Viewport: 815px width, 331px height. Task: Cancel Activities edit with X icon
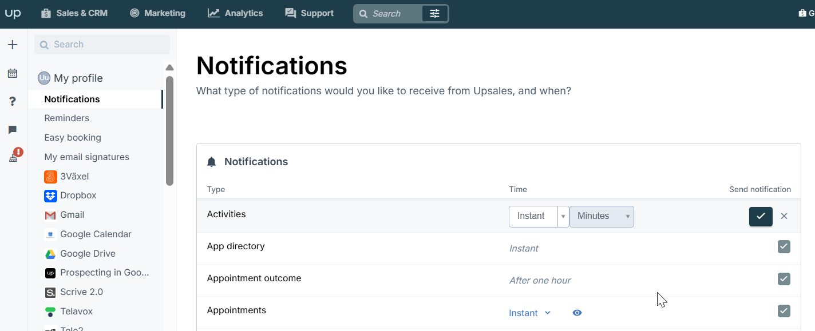coord(784,216)
